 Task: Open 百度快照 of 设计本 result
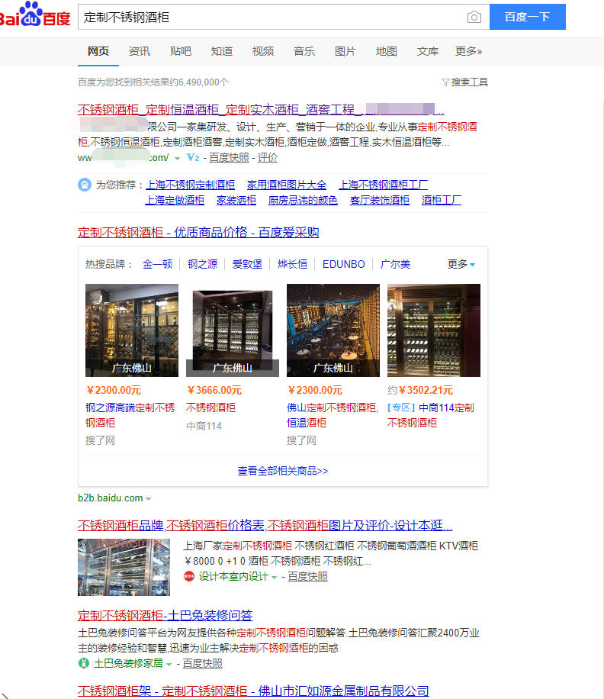(x=307, y=576)
